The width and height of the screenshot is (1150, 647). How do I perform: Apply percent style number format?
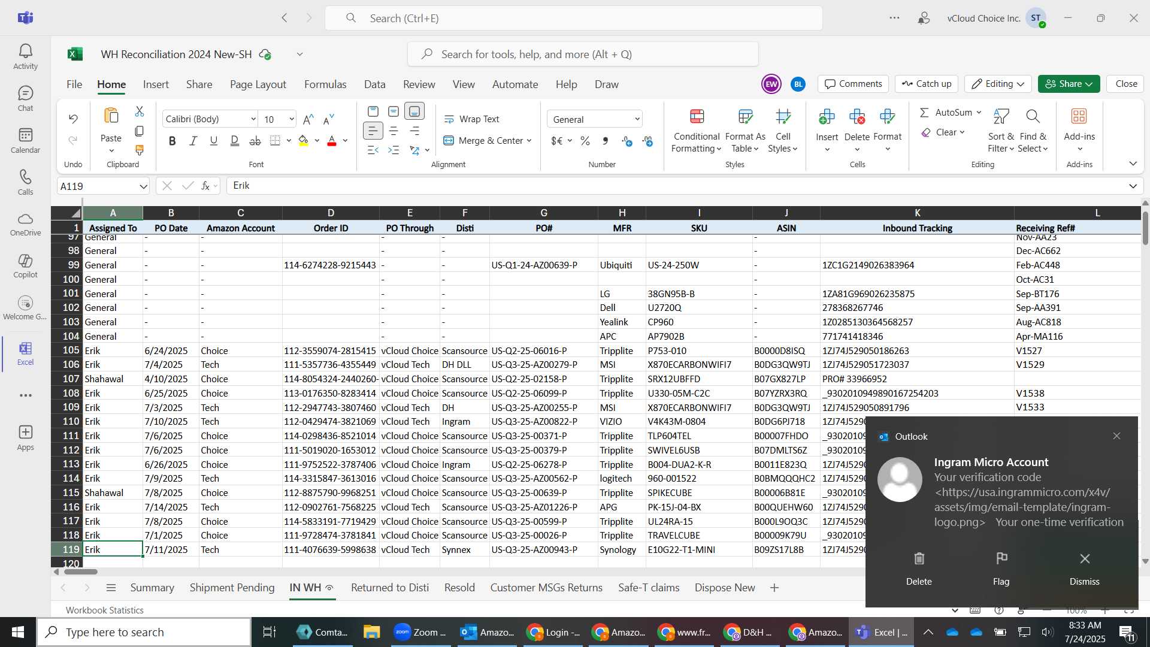(585, 141)
